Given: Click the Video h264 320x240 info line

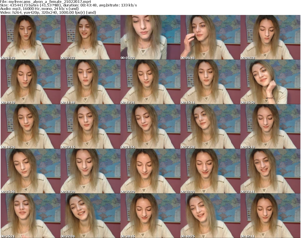Looking at the screenshot, I should [x=48, y=12].
